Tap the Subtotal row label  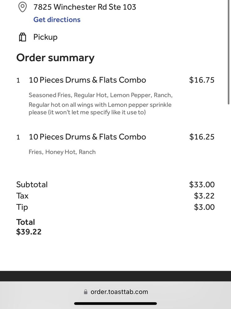pyautogui.click(x=32, y=184)
